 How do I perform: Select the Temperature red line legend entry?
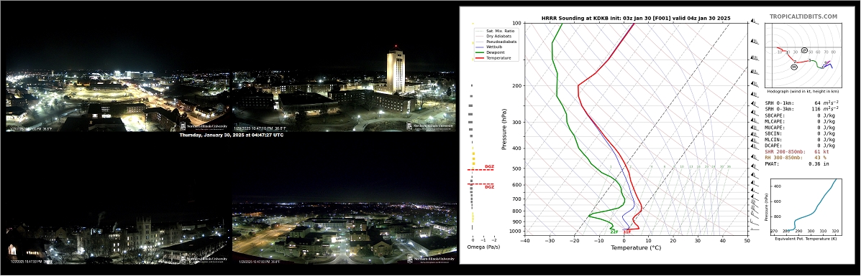click(x=493, y=57)
